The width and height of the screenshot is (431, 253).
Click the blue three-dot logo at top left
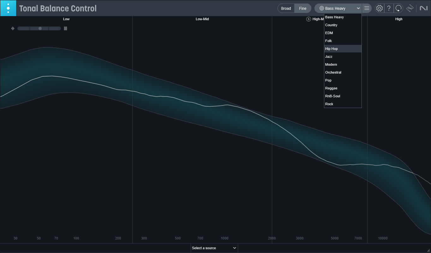pos(8,8)
